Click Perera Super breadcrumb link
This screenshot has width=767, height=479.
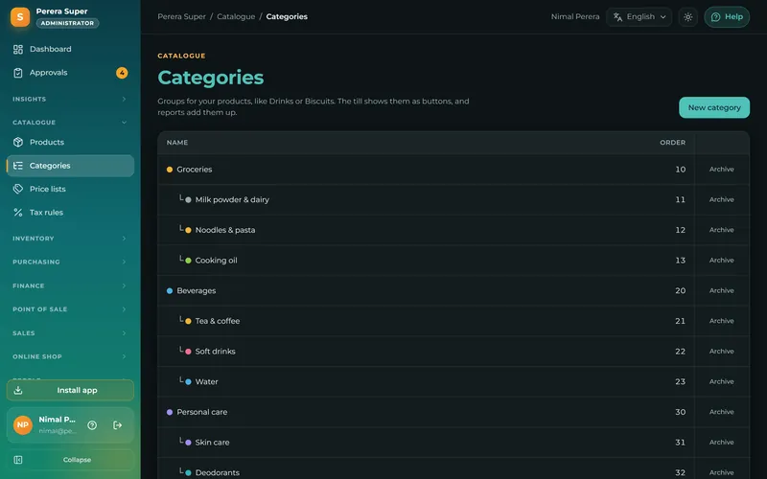pos(181,16)
